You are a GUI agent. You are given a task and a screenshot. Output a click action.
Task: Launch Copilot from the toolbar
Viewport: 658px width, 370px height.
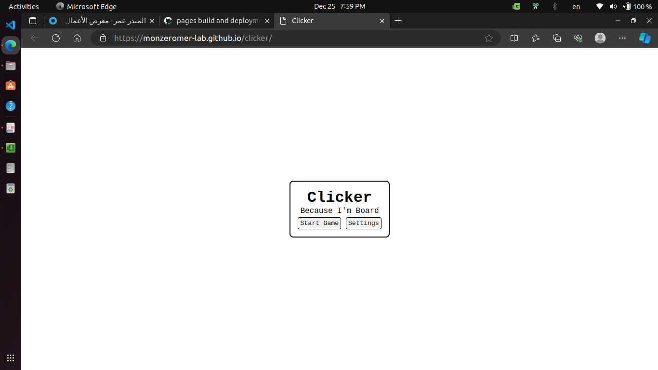pyautogui.click(x=645, y=38)
